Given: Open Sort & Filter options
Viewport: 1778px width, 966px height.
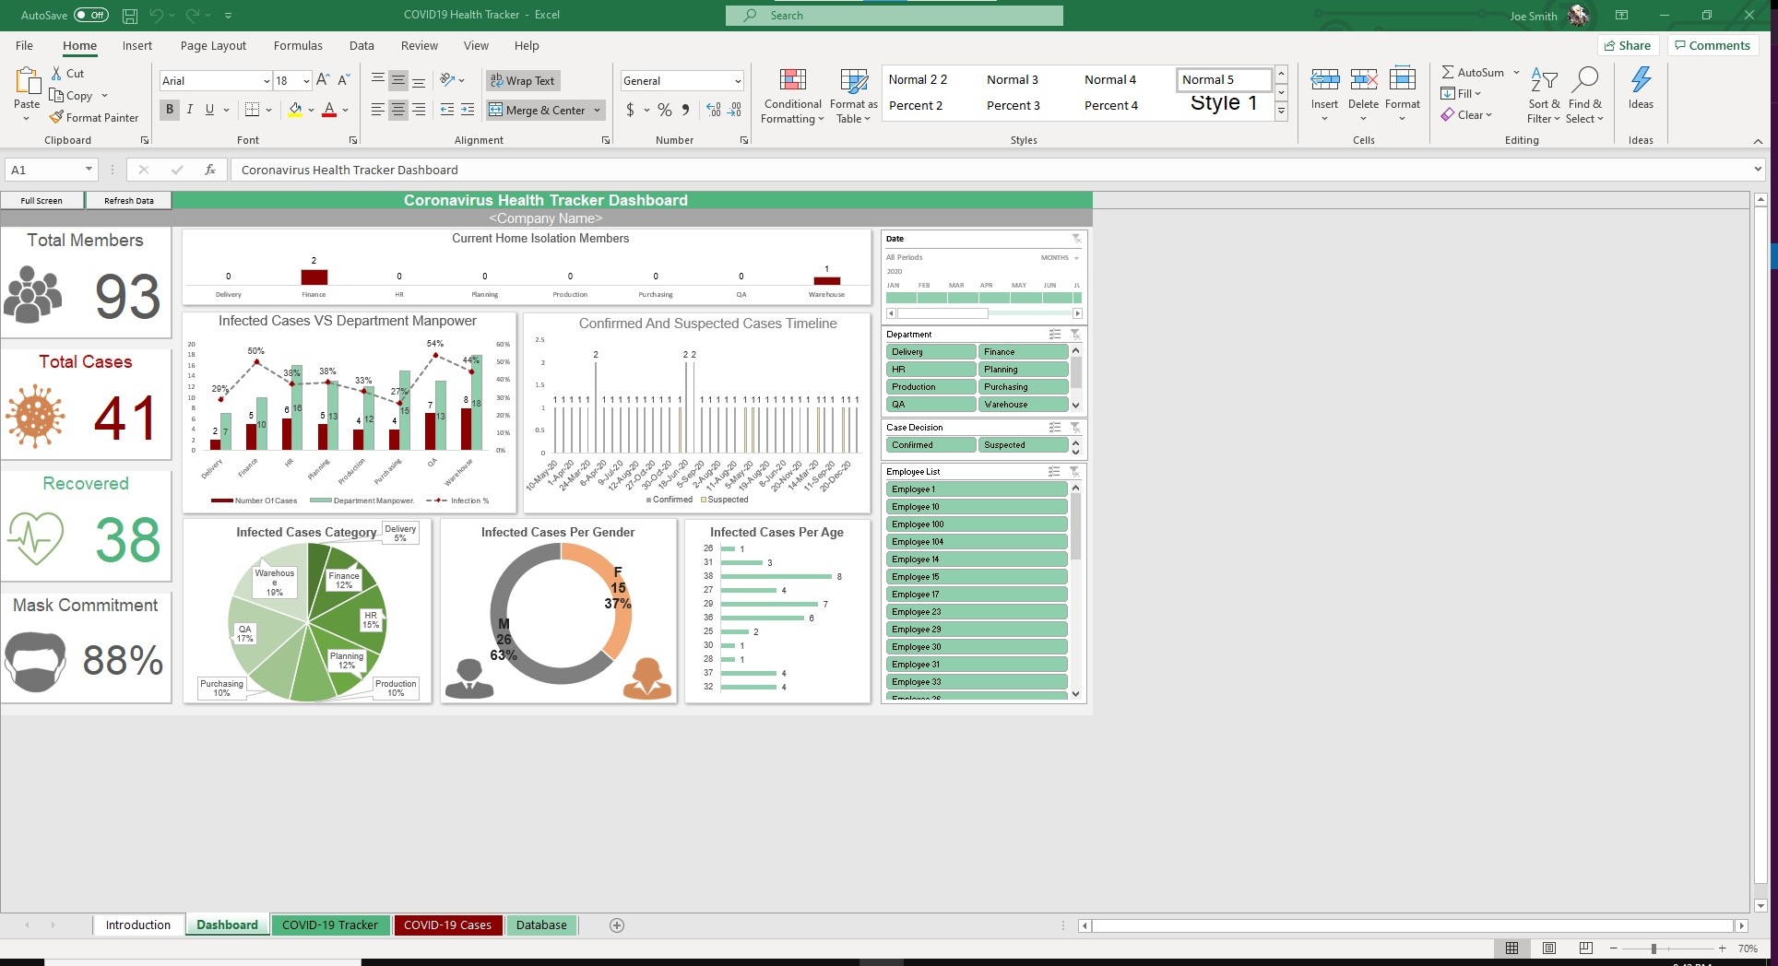Looking at the screenshot, I should 1544,96.
